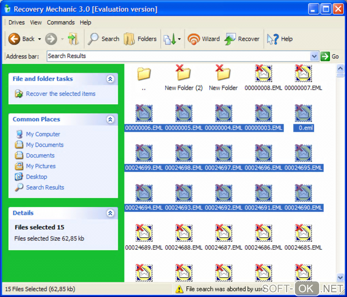Open the Drives menu
This screenshot has height=297, width=347.
(17, 22)
